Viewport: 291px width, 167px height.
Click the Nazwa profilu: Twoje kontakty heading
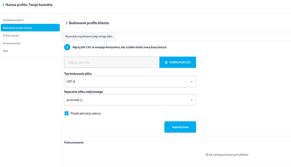tap(29, 5)
